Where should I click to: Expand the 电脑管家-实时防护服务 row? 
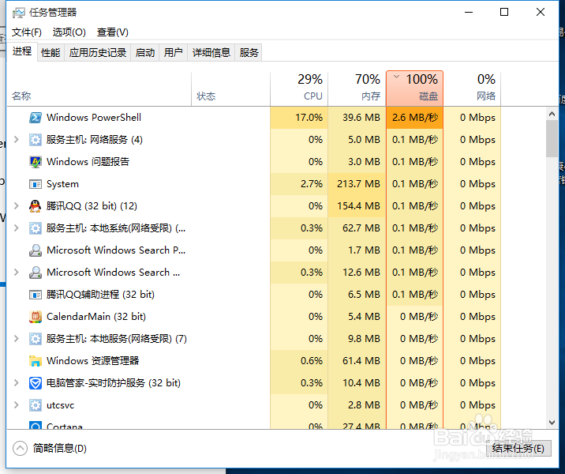point(17,383)
